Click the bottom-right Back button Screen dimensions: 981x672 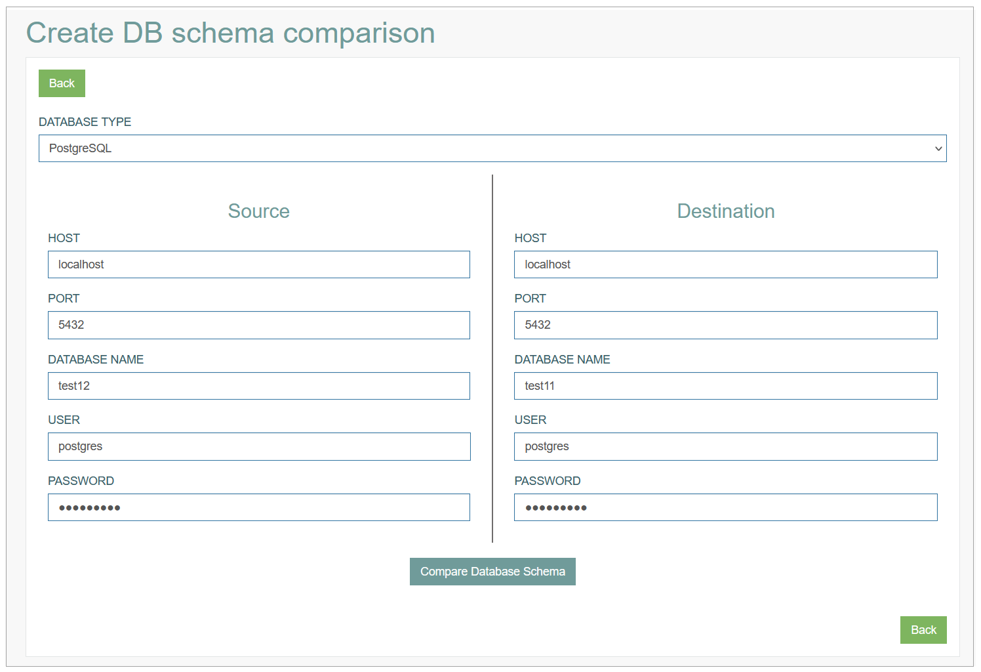pos(923,630)
